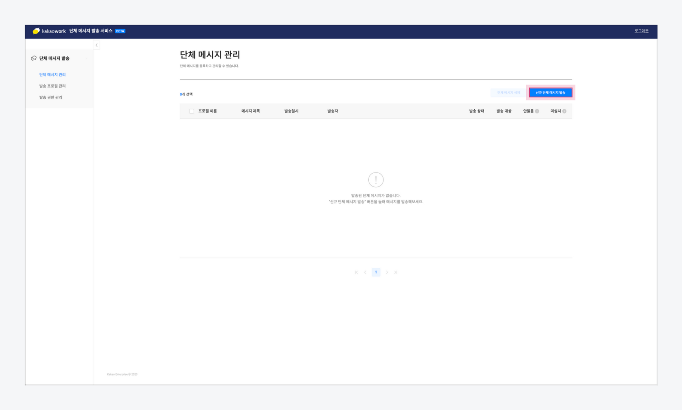Go to first page pagination icon

pyautogui.click(x=356, y=272)
